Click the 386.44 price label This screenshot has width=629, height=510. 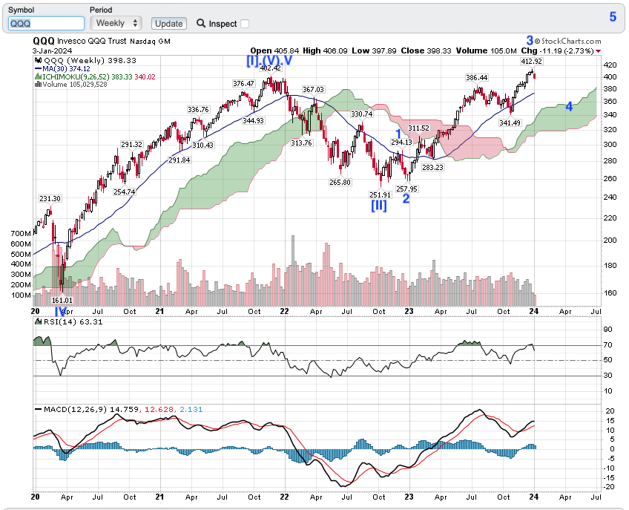point(476,77)
